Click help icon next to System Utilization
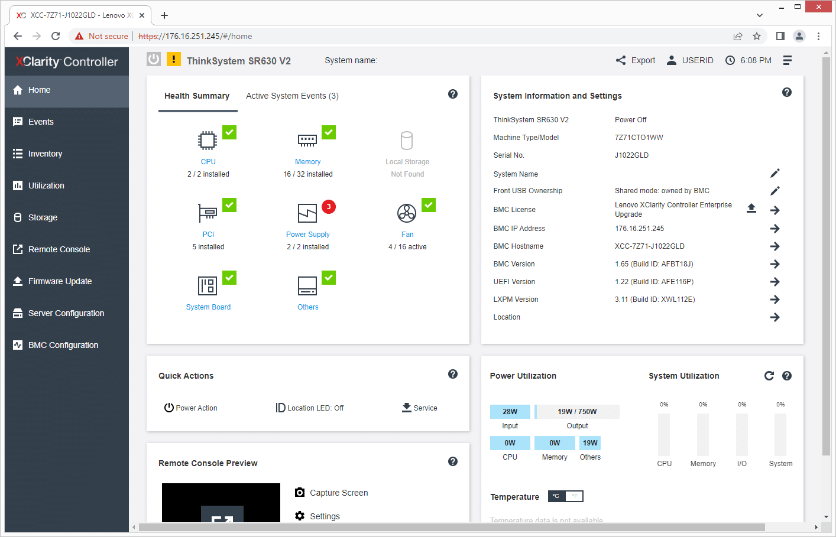The image size is (836, 537). coord(787,376)
